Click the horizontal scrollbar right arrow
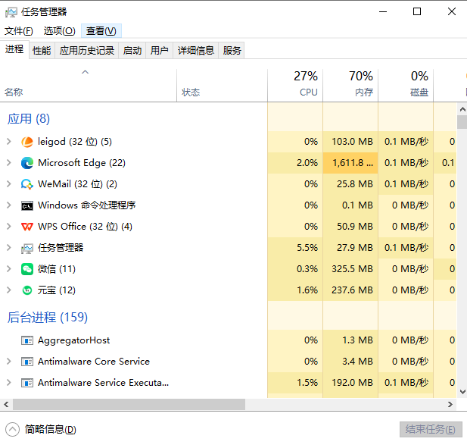This screenshot has width=467, height=448. click(x=450, y=405)
